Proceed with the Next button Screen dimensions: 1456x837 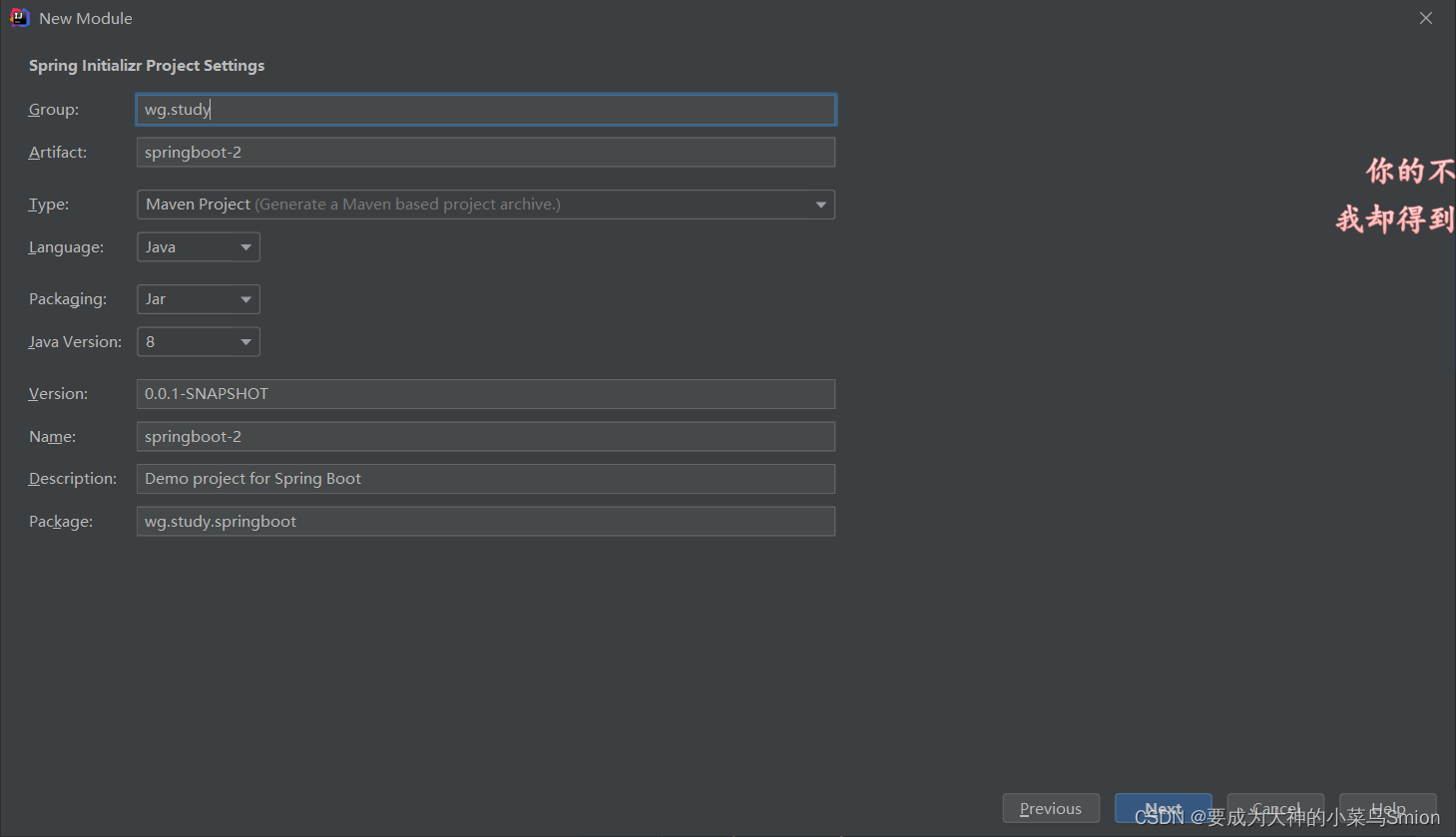tap(1164, 808)
